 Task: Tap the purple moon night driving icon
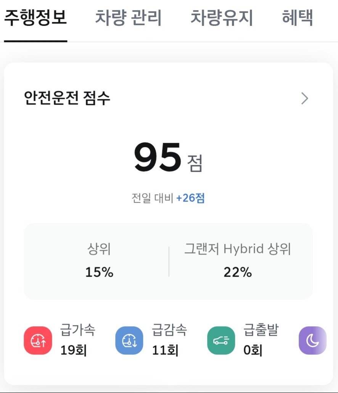(x=312, y=340)
